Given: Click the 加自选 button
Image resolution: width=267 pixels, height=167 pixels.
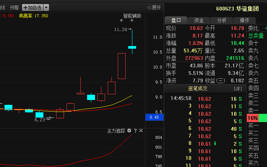Looking at the screenshot, I should (33, 8).
